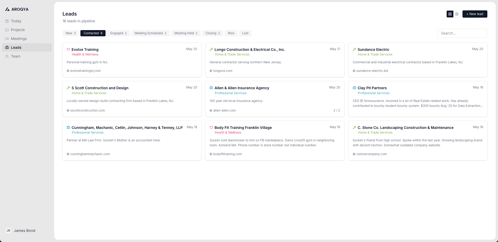
Task: Open Allen & Allen Insurance Agency title
Action: coord(242,88)
